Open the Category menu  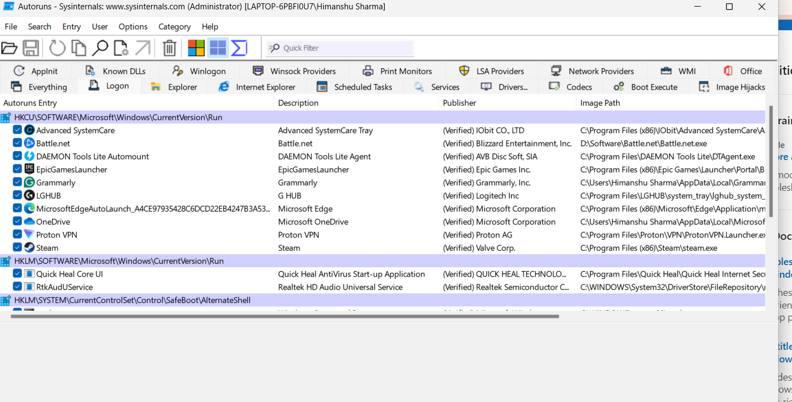[175, 26]
